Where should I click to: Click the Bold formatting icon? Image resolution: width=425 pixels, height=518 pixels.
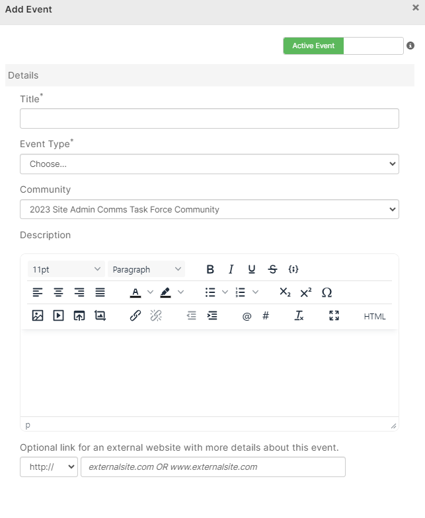point(210,269)
